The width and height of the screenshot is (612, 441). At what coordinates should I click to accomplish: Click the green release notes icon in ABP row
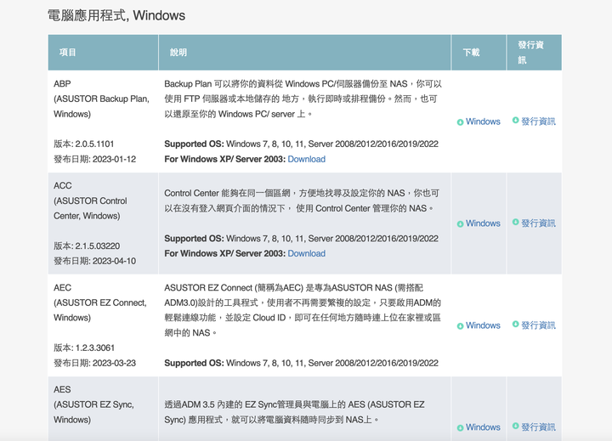point(516,120)
